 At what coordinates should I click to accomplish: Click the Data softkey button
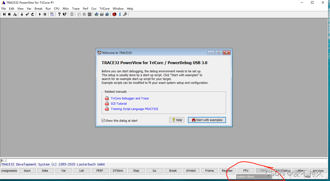(x=45, y=170)
